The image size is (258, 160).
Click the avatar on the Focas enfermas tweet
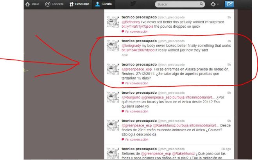pyautogui.click(x=113, y=69)
